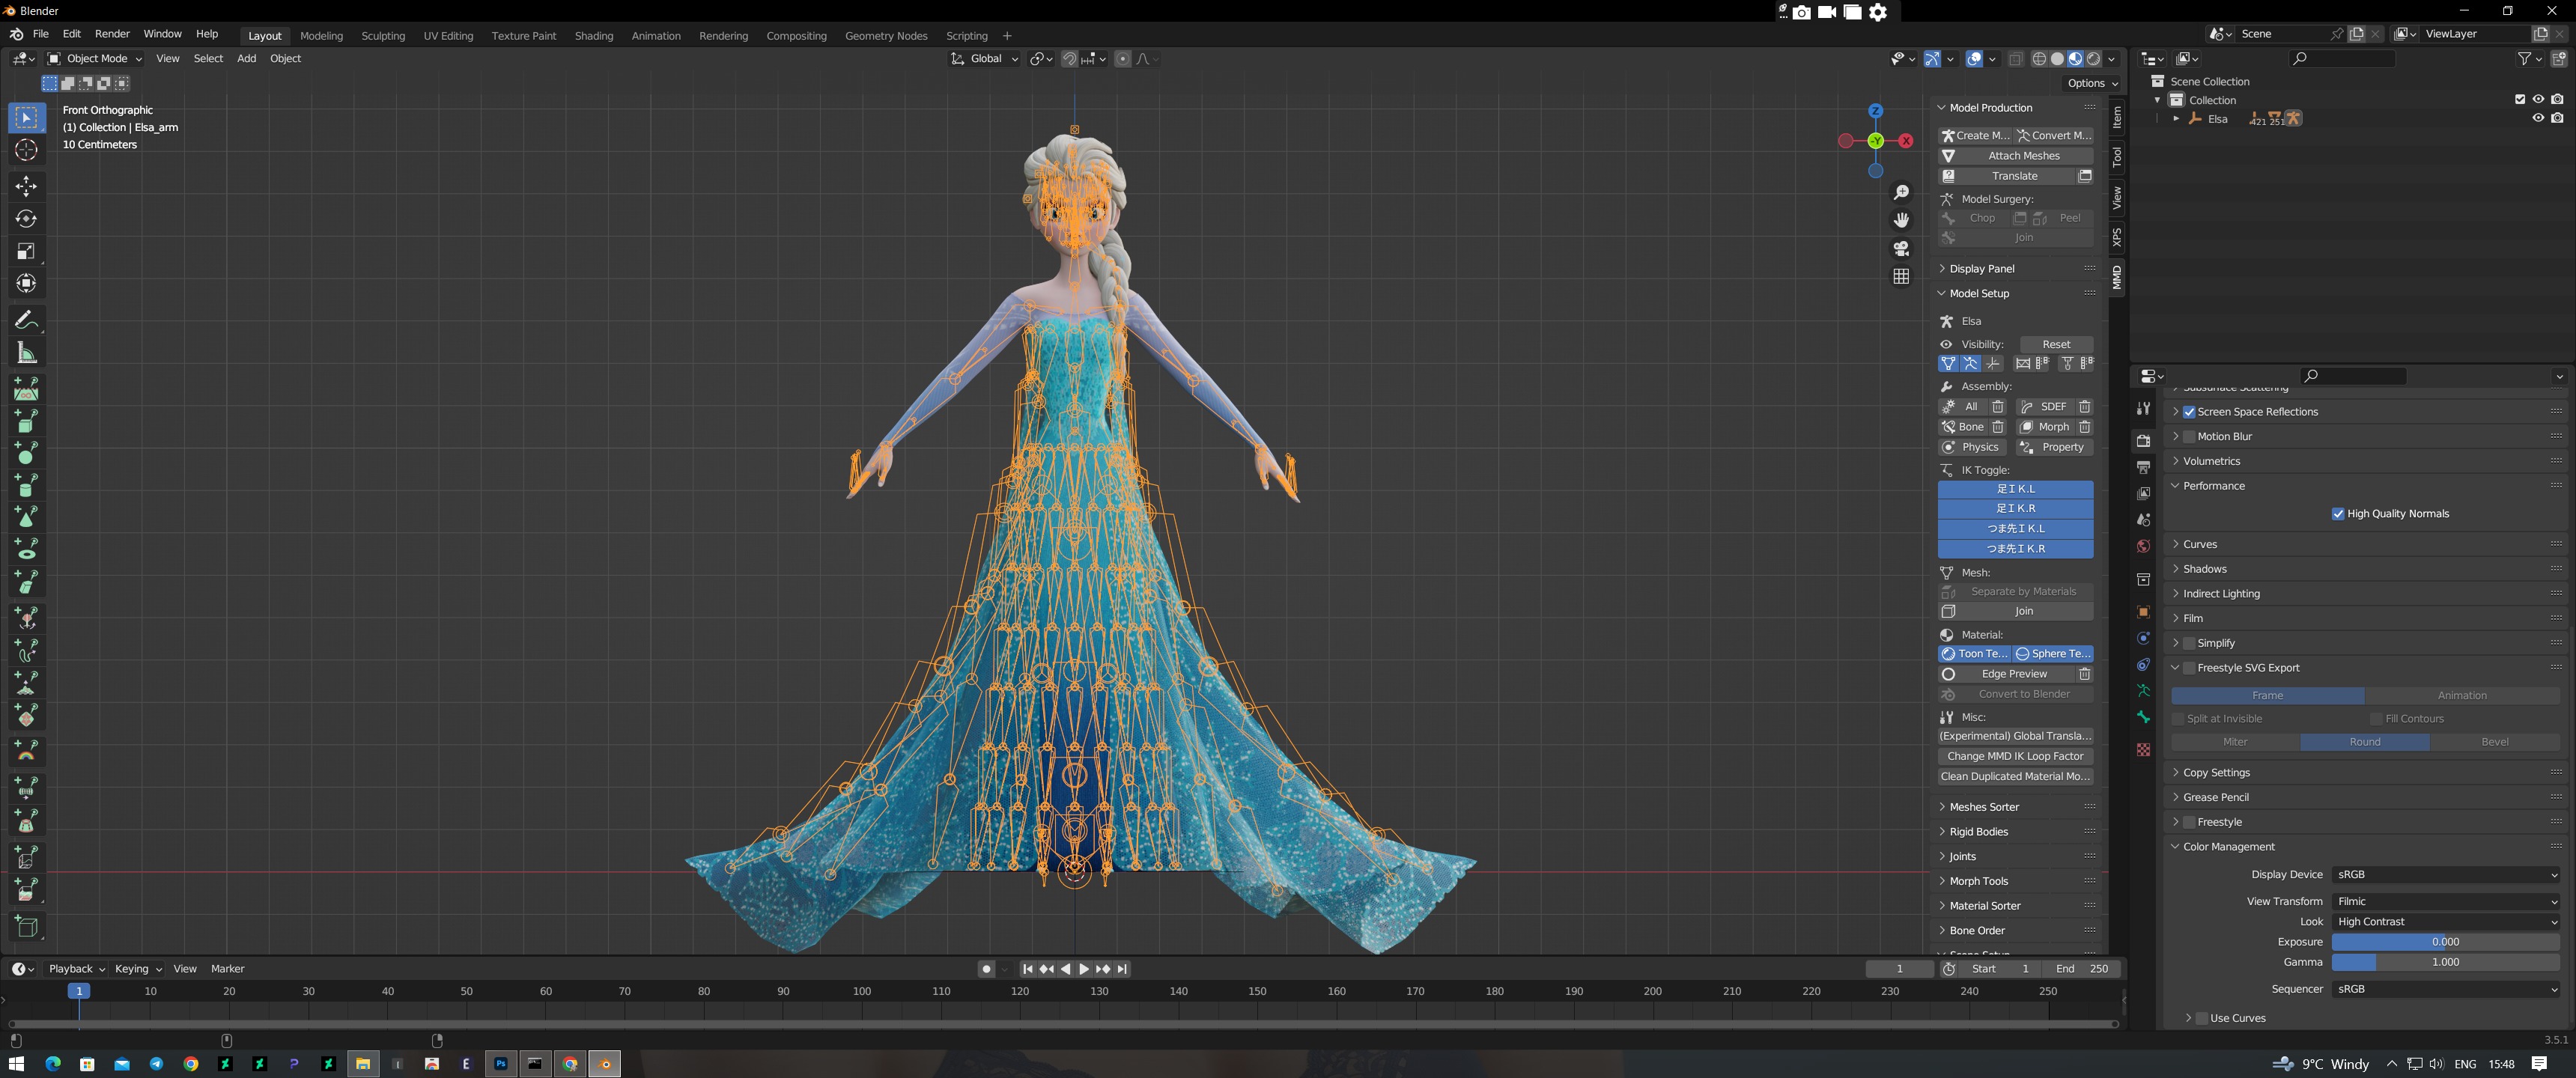The image size is (2576, 1078).
Task: Hide Collection in viewport via eye icon
Action: (2538, 100)
